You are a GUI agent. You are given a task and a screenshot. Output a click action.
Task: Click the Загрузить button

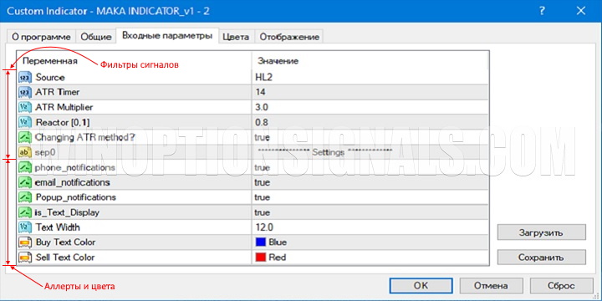541,232
